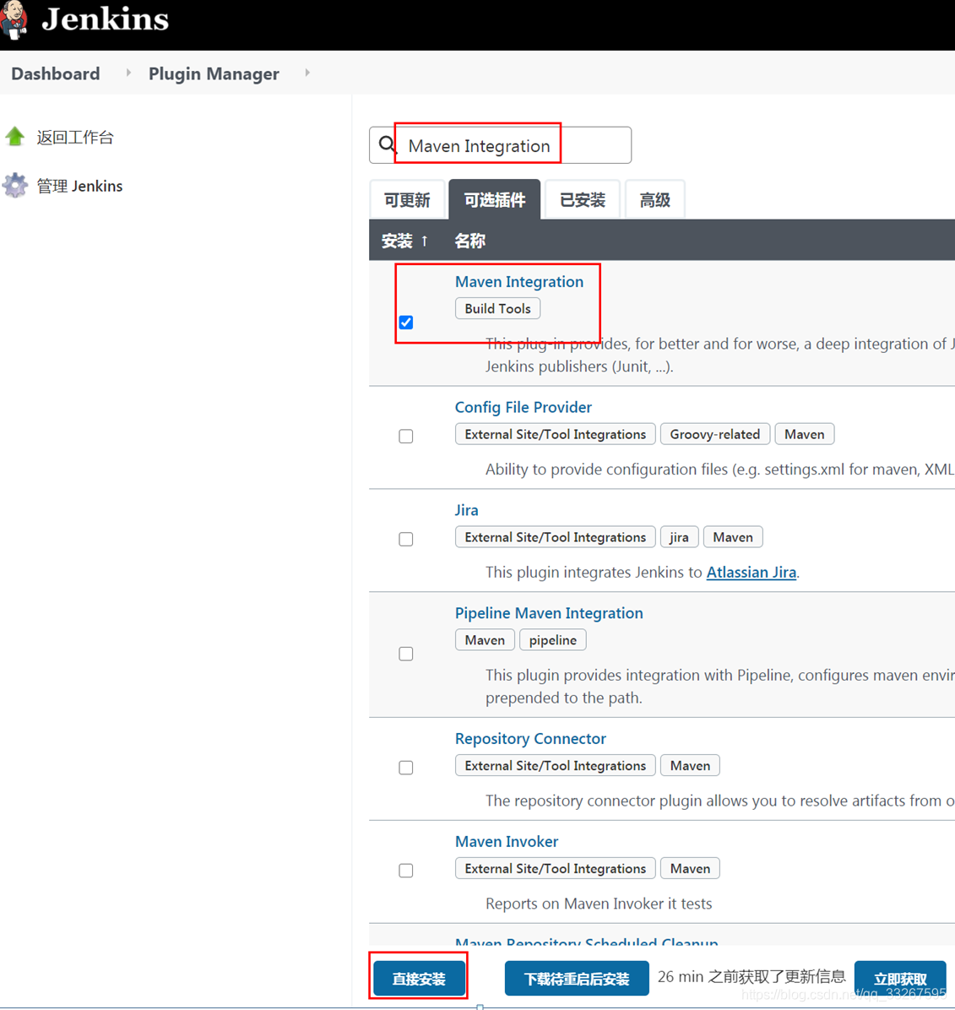Click the green up-arrow icon beside 返回工作台
955x1010 pixels.
(15, 137)
